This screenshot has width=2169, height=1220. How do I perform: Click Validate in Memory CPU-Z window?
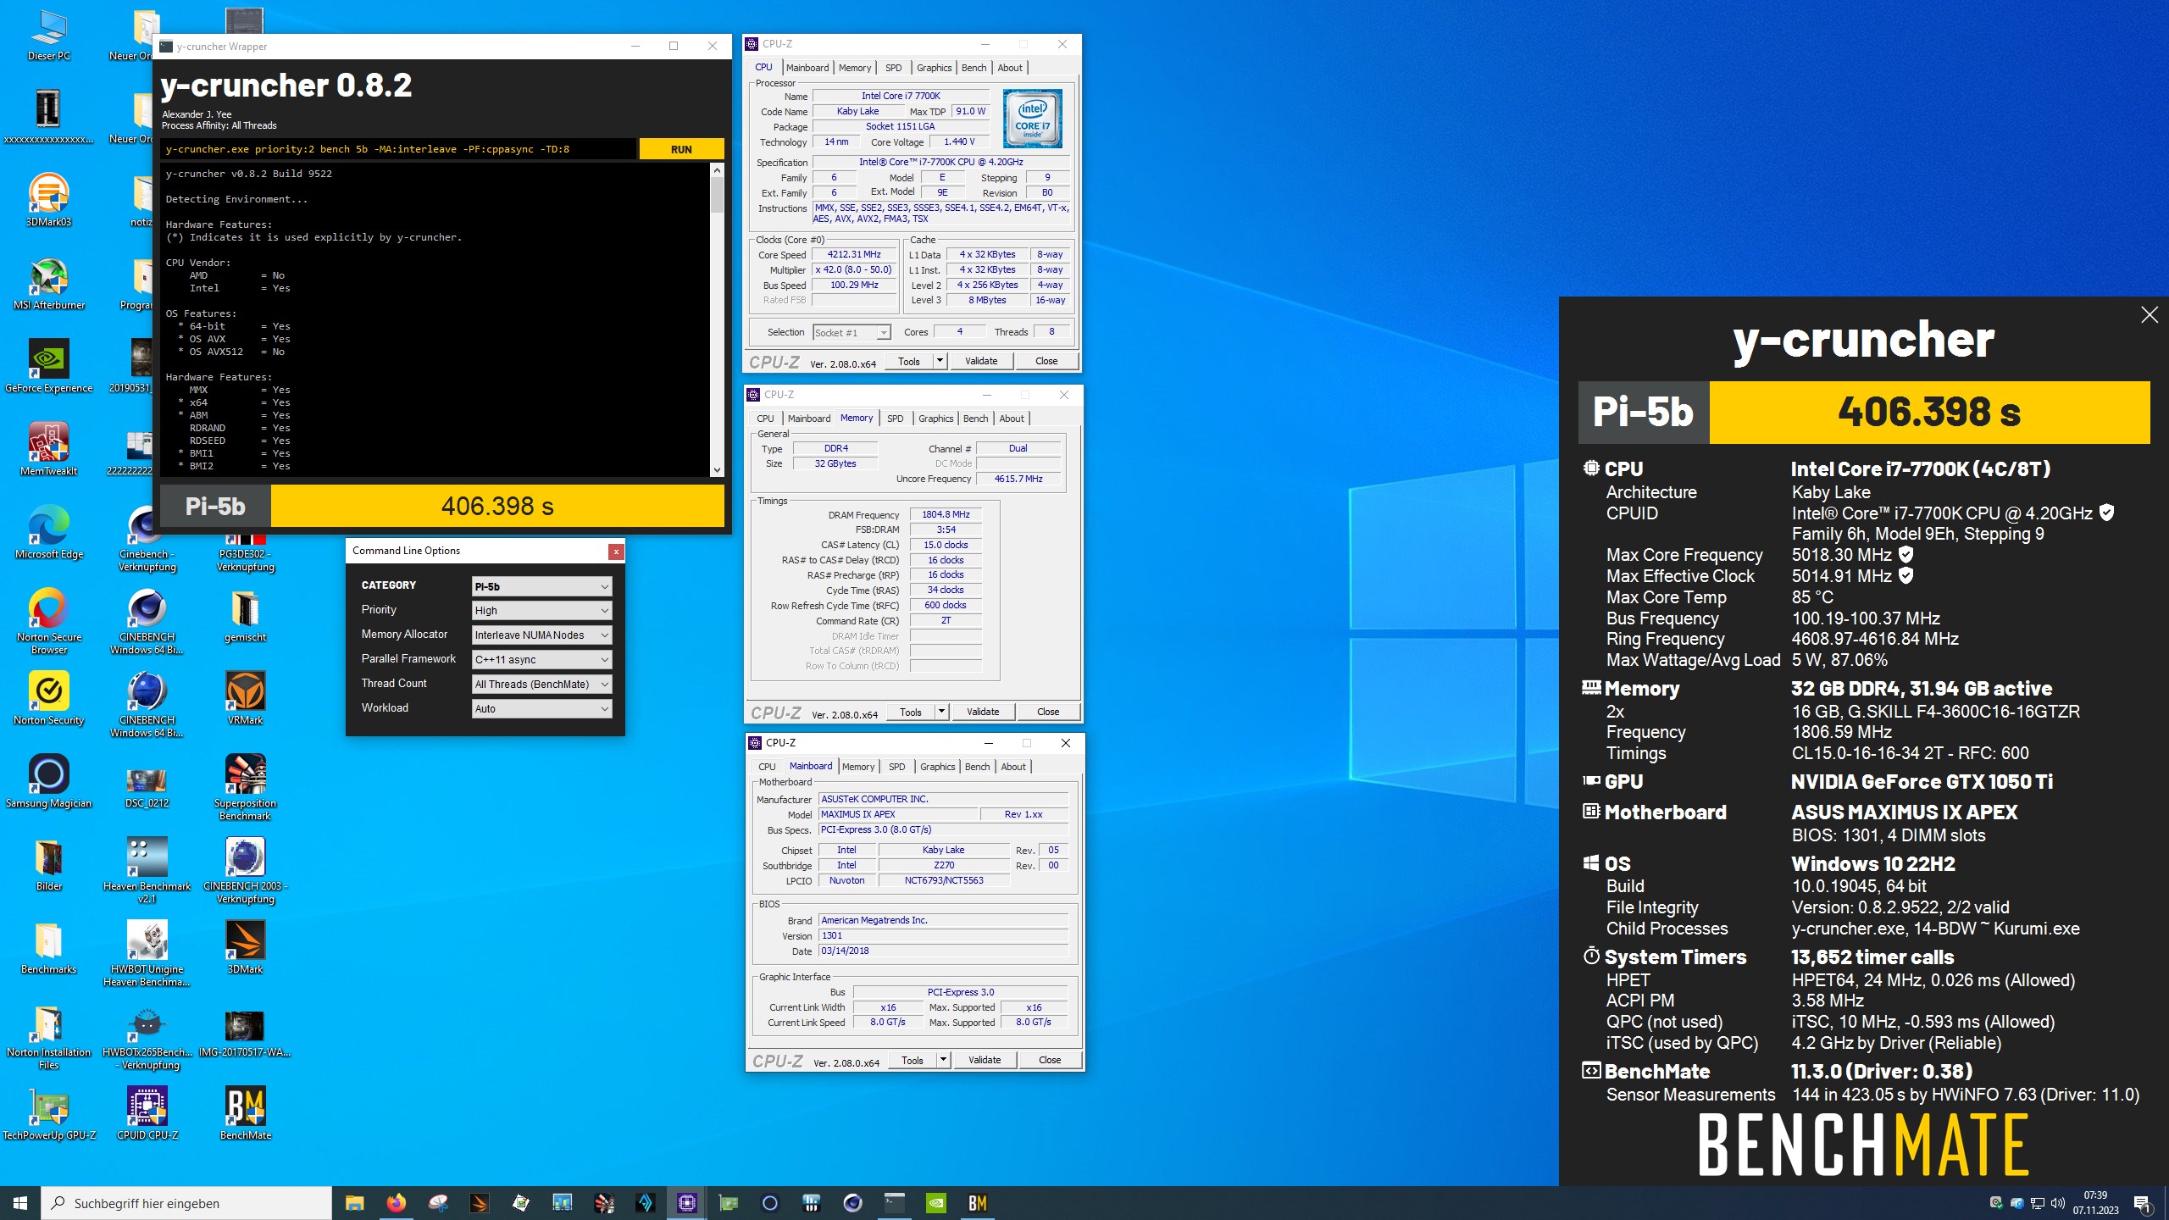pos(983,712)
